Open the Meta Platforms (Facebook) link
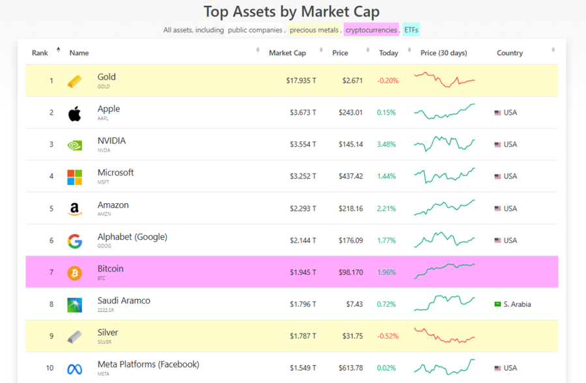Screen dimensions: 586x383 [148, 364]
